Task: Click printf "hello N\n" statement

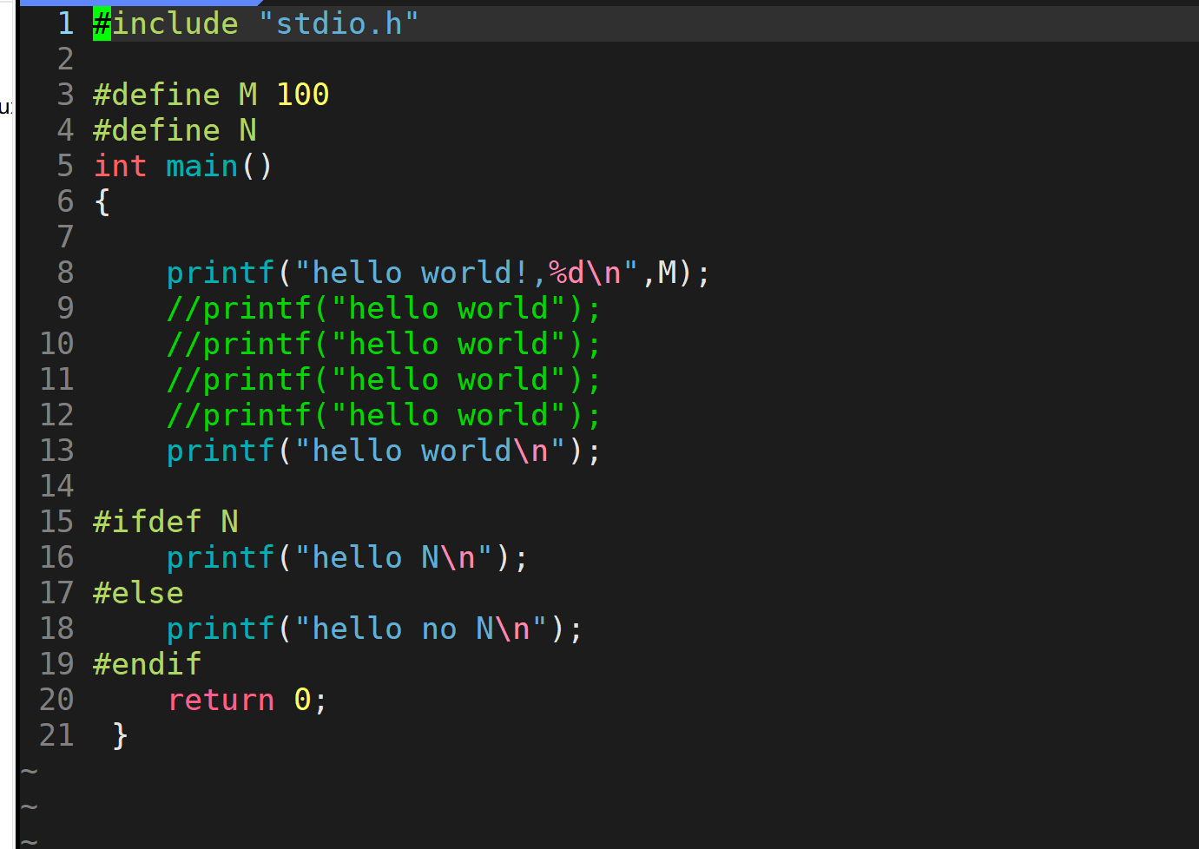Action: click(x=347, y=558)
